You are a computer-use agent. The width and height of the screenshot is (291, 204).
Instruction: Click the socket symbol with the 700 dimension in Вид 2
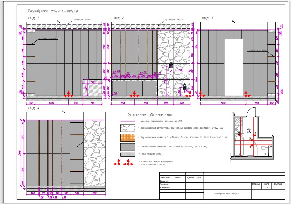click(x=171, y=65)
